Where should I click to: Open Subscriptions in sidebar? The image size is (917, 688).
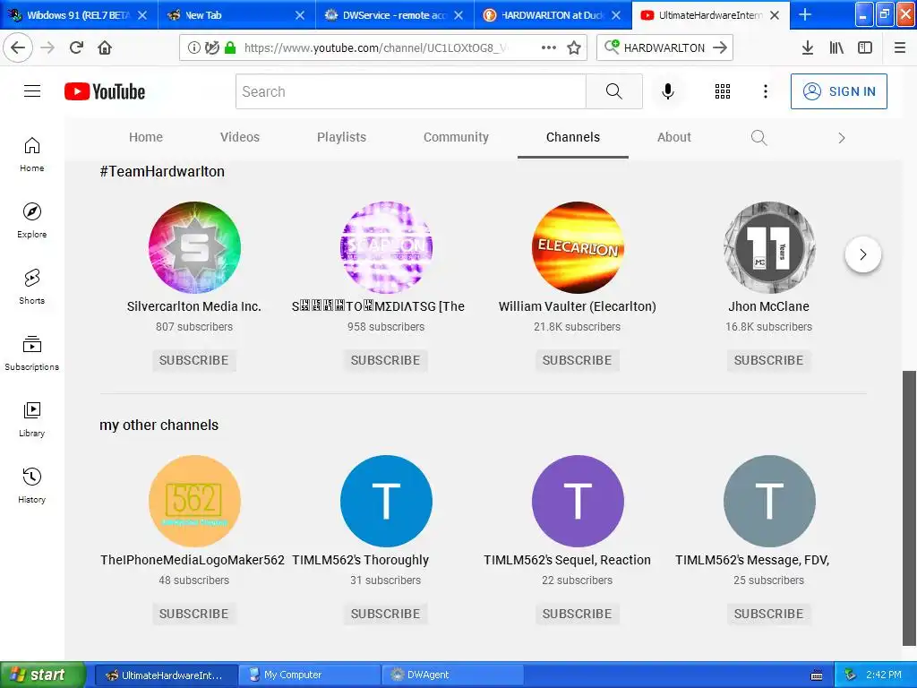coord(32,353)
